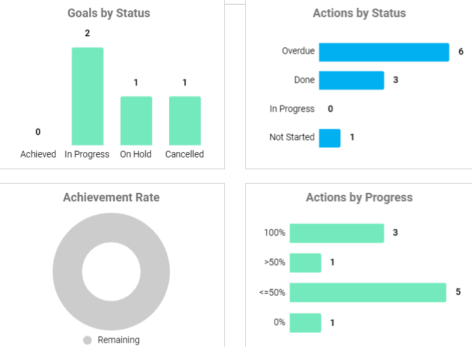Click the Not Started actions bar
The height and width of the screenshot is (347, 472).
[330, 138]
